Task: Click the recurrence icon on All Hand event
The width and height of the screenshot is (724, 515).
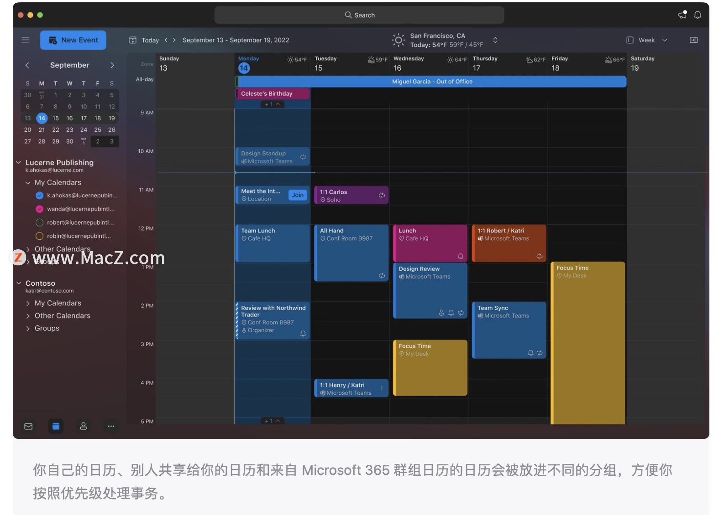Action: 382,276
